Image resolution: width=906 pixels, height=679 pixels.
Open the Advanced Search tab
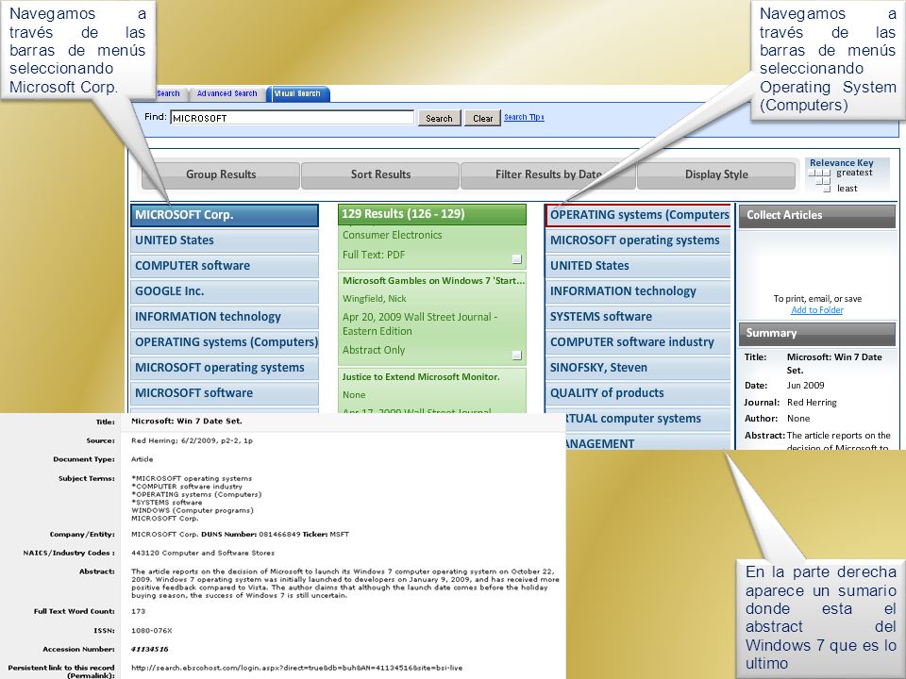pyautogui.click(x=226, y=93)
